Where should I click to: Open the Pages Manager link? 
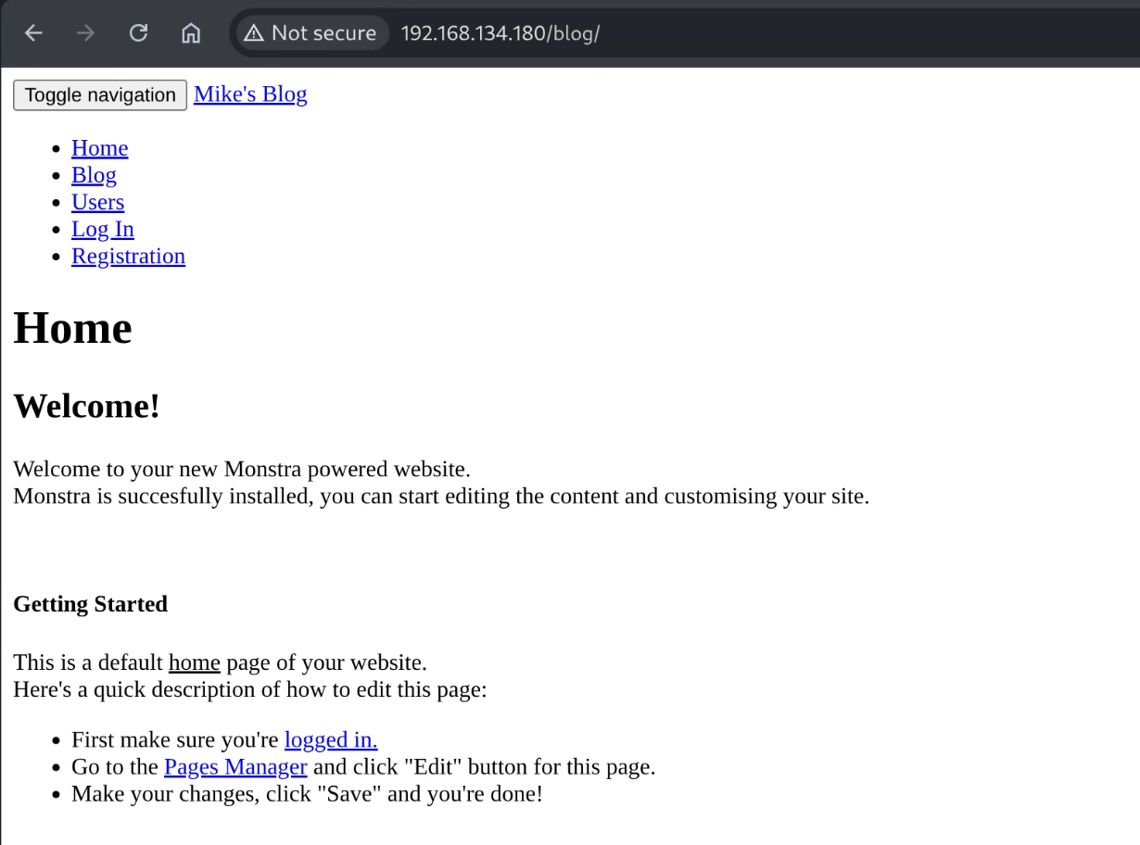coord(235,766)
